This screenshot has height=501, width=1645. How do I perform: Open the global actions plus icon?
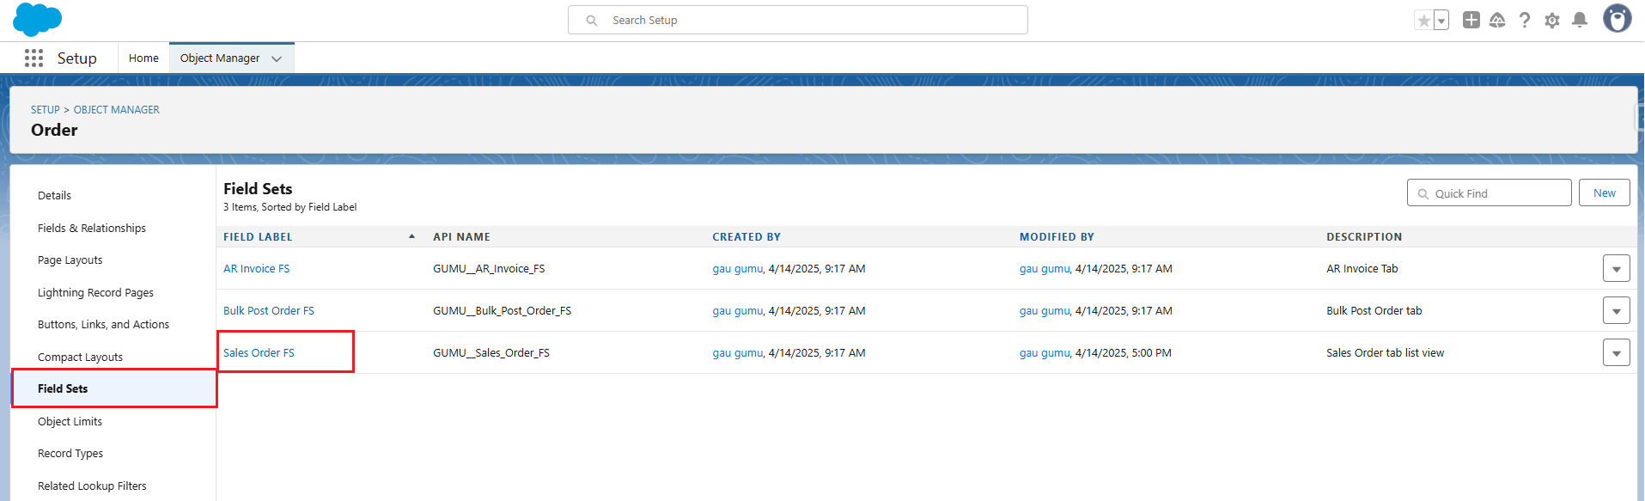pos(1471,20)
